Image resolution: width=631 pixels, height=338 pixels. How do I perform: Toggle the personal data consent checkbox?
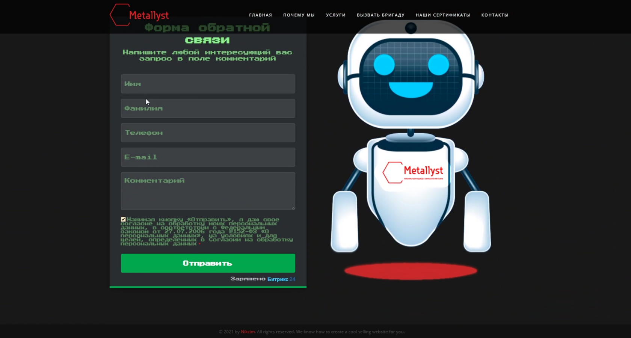pos(123,219)
